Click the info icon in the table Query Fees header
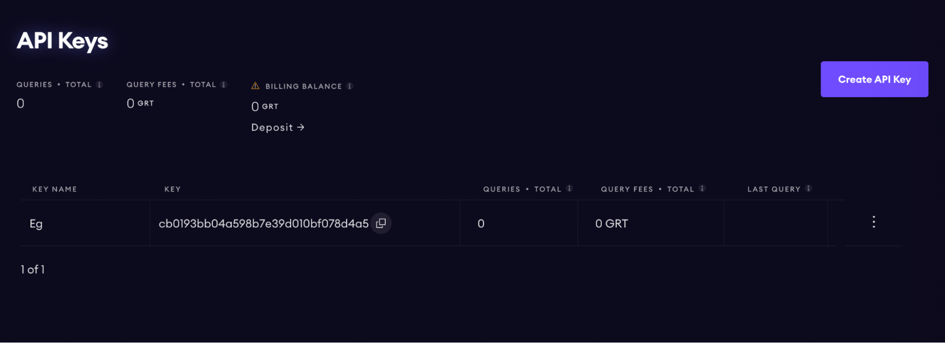The image size is (945, 343). tap(702, 188)
